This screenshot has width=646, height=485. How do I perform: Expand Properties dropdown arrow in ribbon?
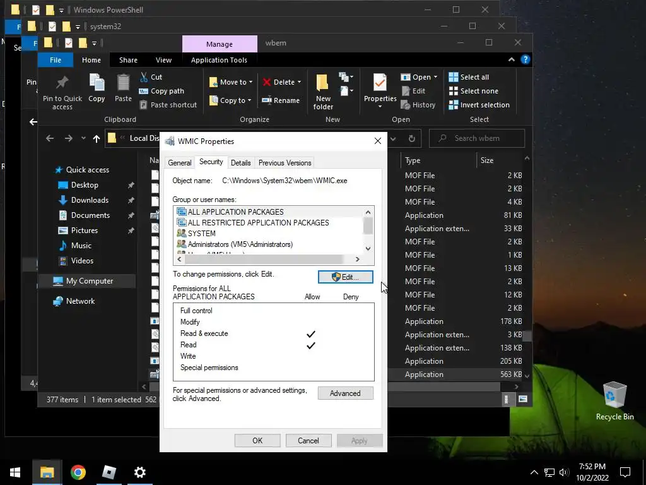380,107
